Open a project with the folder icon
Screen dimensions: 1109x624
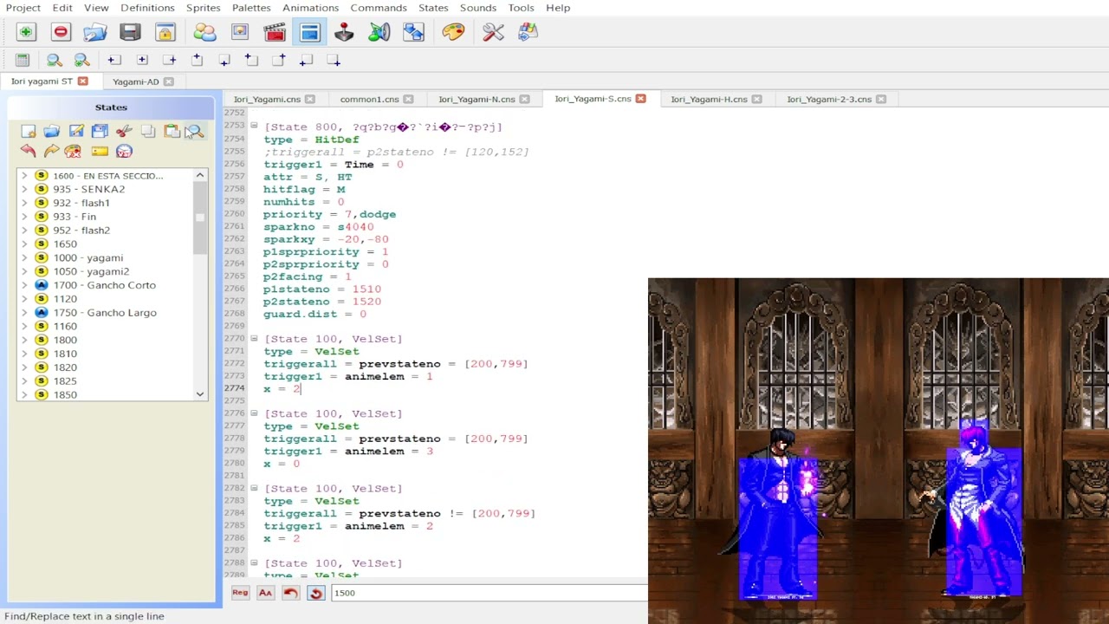(95, 32)
